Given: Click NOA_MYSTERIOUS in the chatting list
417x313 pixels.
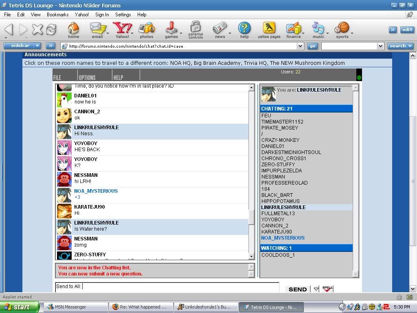Looking at the screenshot, I should click(x=283, y=238).
